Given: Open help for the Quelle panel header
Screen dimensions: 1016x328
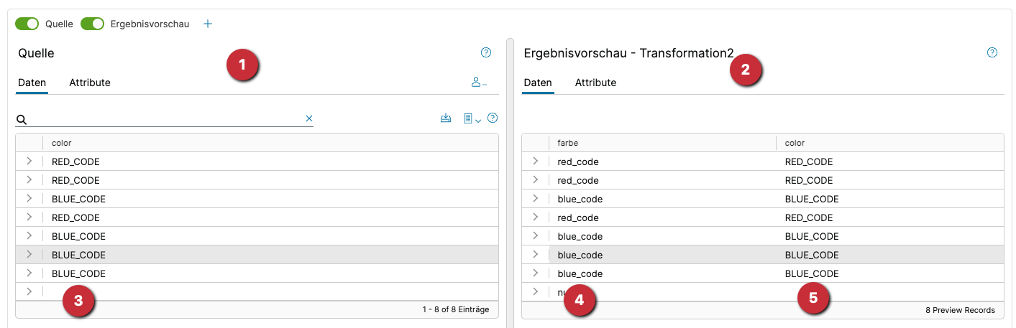Looking at the screenshot, I should point(486,52).
